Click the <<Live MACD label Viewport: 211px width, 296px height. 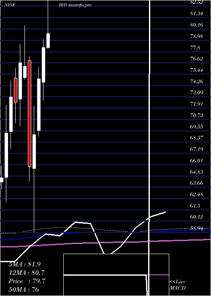point(178,285)
